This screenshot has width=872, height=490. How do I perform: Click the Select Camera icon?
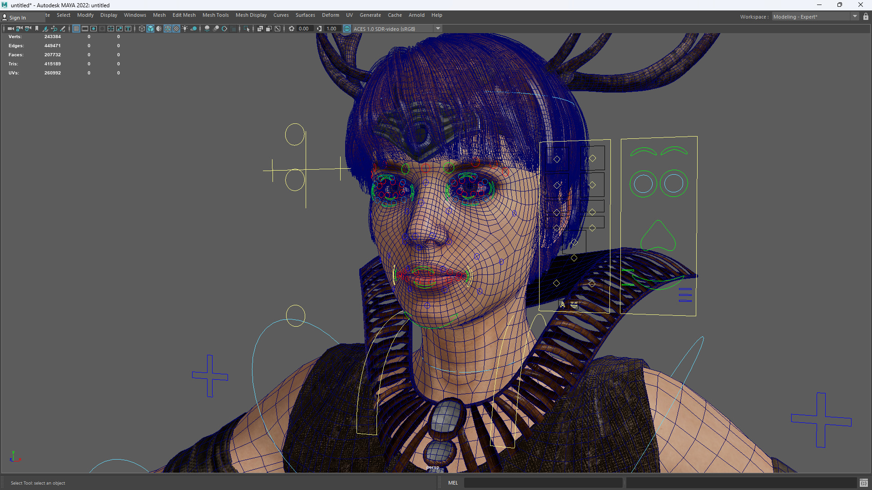coord(10,29)
